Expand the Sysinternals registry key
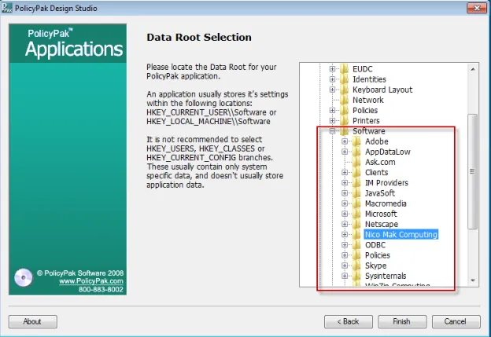Image resolution: width=491 pixels, height=337 pixels. [345, 276]
